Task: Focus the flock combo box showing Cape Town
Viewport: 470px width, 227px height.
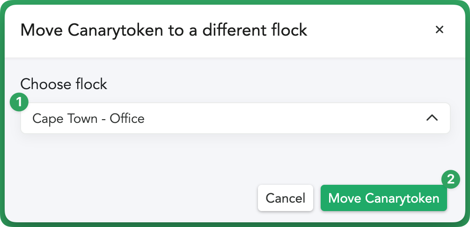Action: tap(235, 118)
